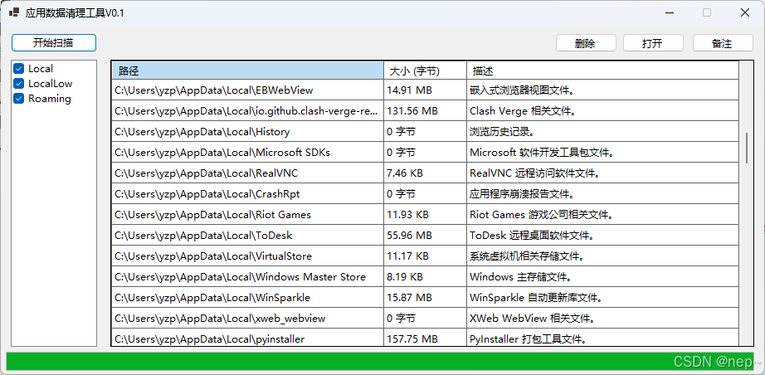765x375 pixels.
Task: Click the 开始扫描 button
Action: click(54, 43)
